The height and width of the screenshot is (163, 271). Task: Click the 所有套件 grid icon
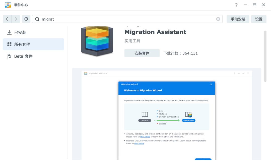[9, 44]
